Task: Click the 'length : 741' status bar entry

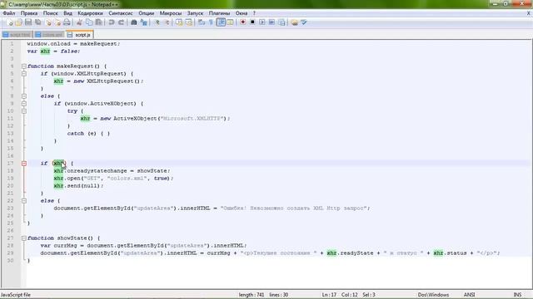Action: click(252, 295)
